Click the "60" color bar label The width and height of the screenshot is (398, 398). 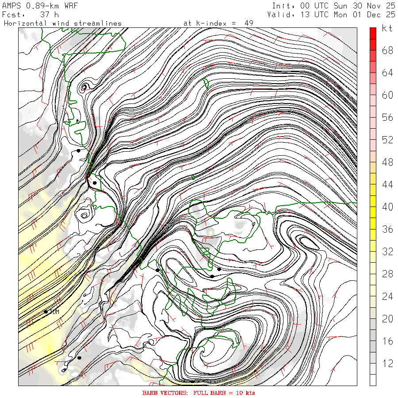tap(387, 95)
